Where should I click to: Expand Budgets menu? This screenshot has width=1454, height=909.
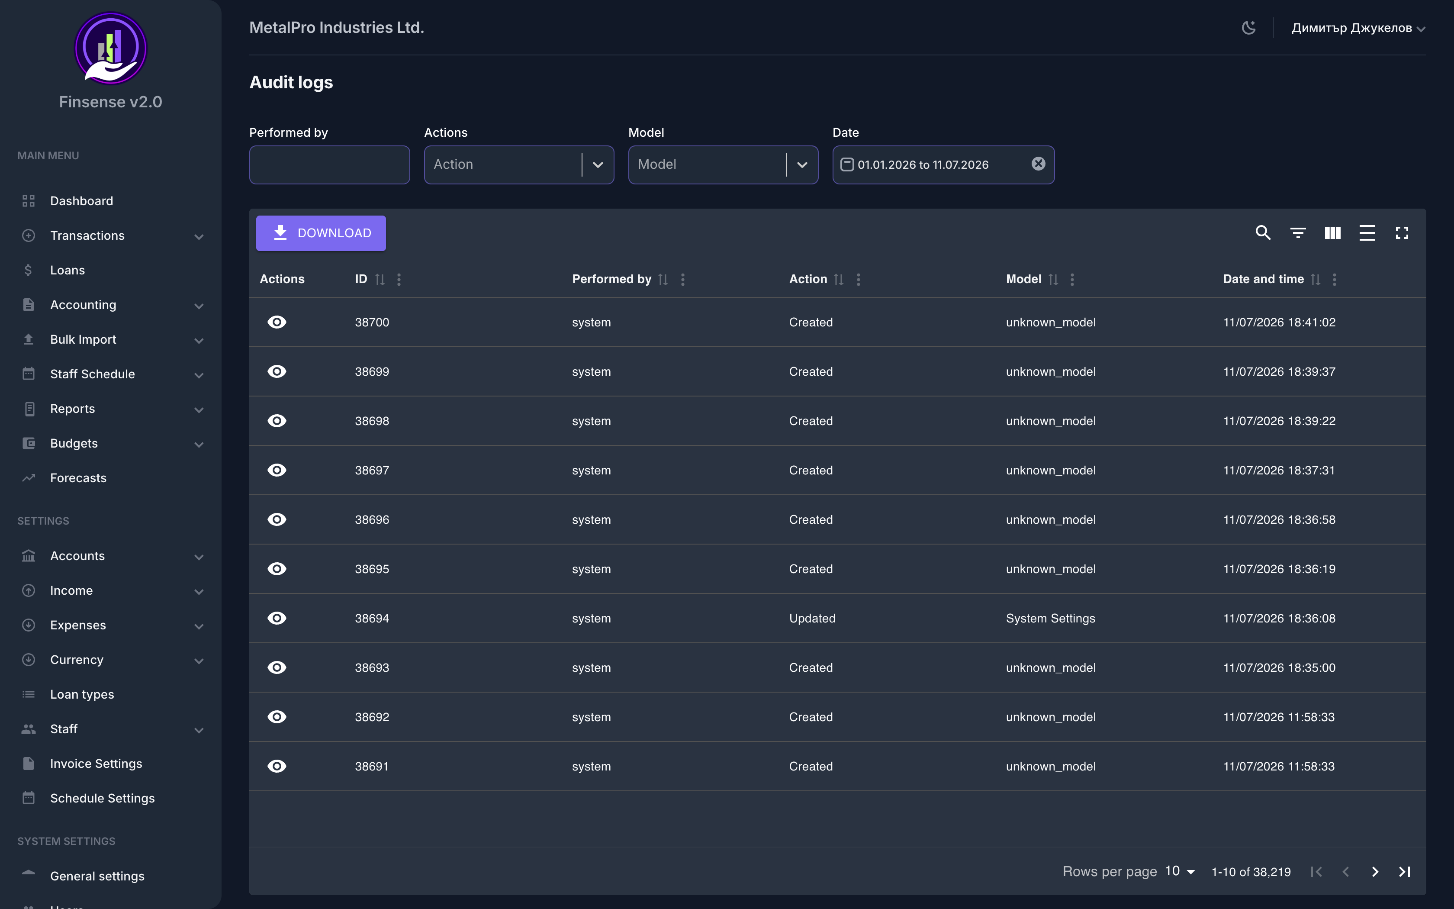click(110, 443)
